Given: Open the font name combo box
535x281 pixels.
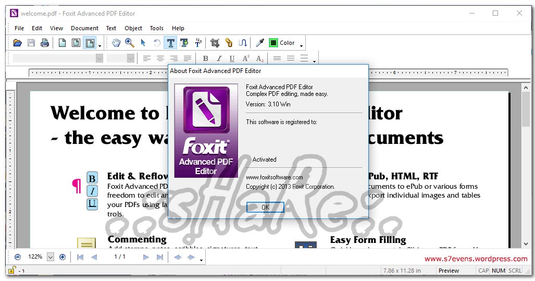Looking at the screenshot, I should tap(58, 58).
